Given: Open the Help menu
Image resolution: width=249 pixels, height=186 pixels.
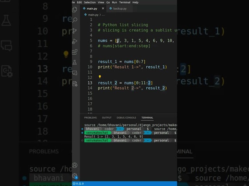Looking at the screenshot, I should 135,2.
